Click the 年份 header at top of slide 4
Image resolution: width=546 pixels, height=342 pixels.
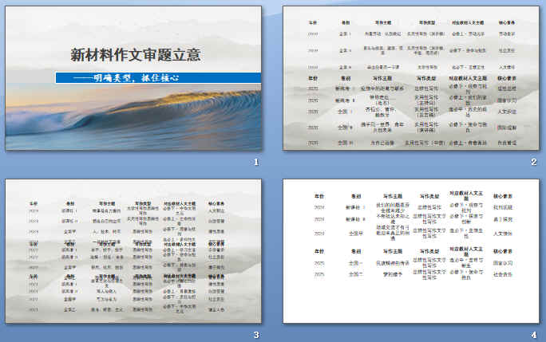tap(319, 195)
